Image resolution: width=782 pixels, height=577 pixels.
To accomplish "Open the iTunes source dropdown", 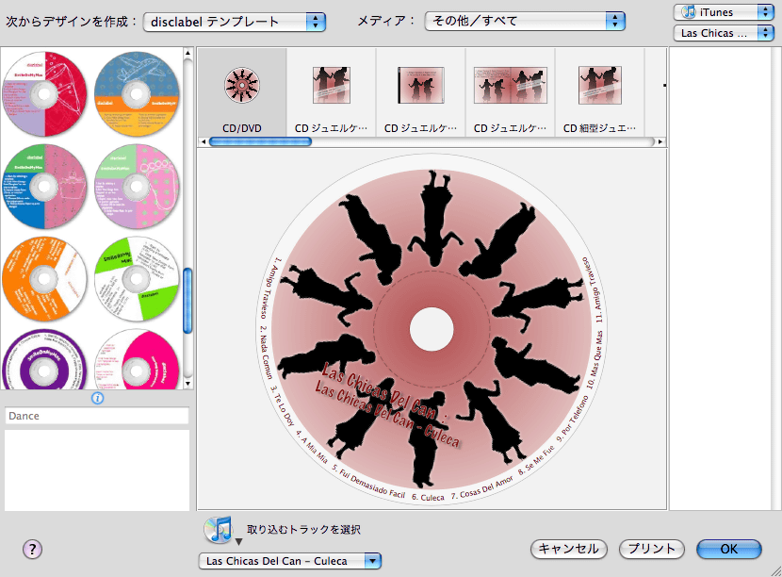I will tap(724, 12).
